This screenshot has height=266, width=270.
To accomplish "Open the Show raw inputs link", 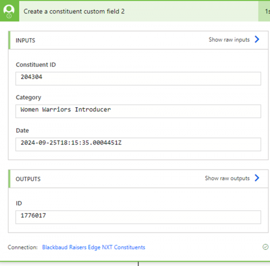I will 229,40.
